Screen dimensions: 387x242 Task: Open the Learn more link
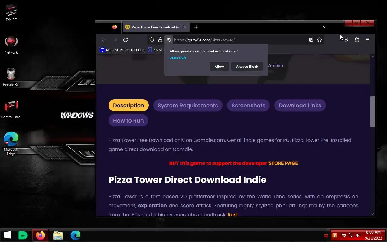click(x=178, y=57)
